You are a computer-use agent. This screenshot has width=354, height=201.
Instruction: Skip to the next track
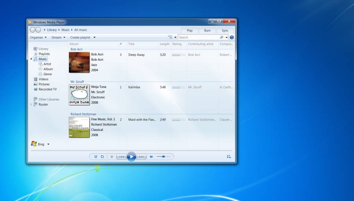coord(141,157)
